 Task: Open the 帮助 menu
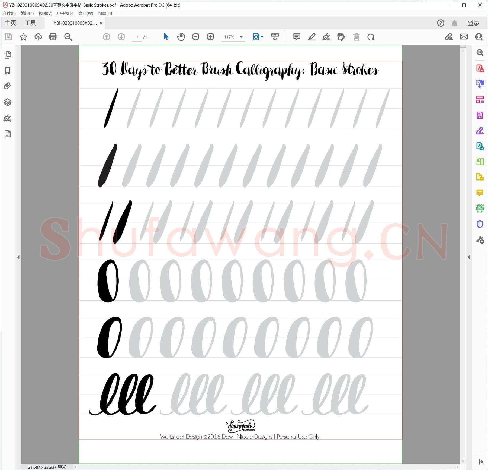105,13
